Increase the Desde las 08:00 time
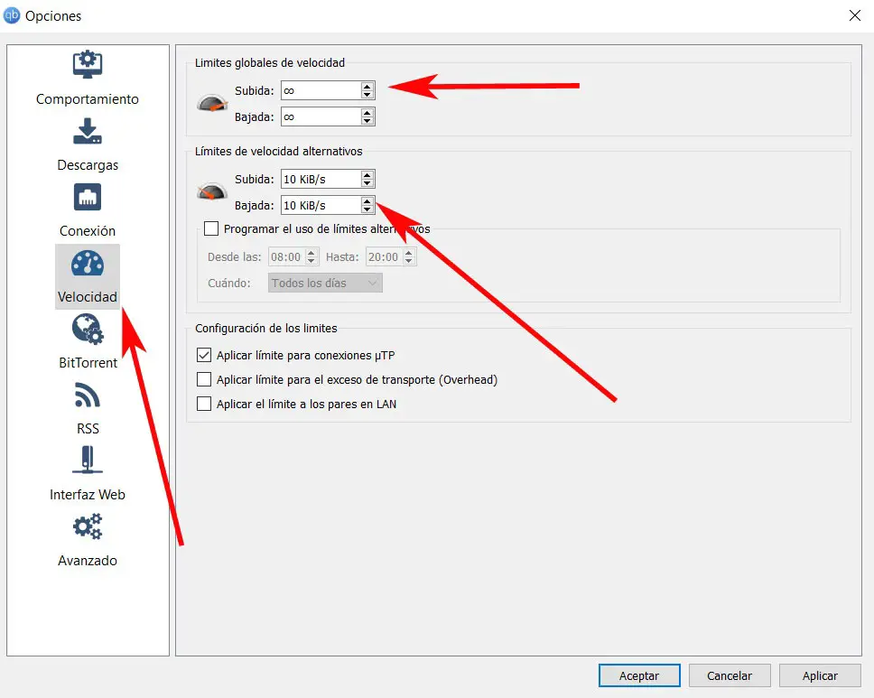 [x=311, y=253]
